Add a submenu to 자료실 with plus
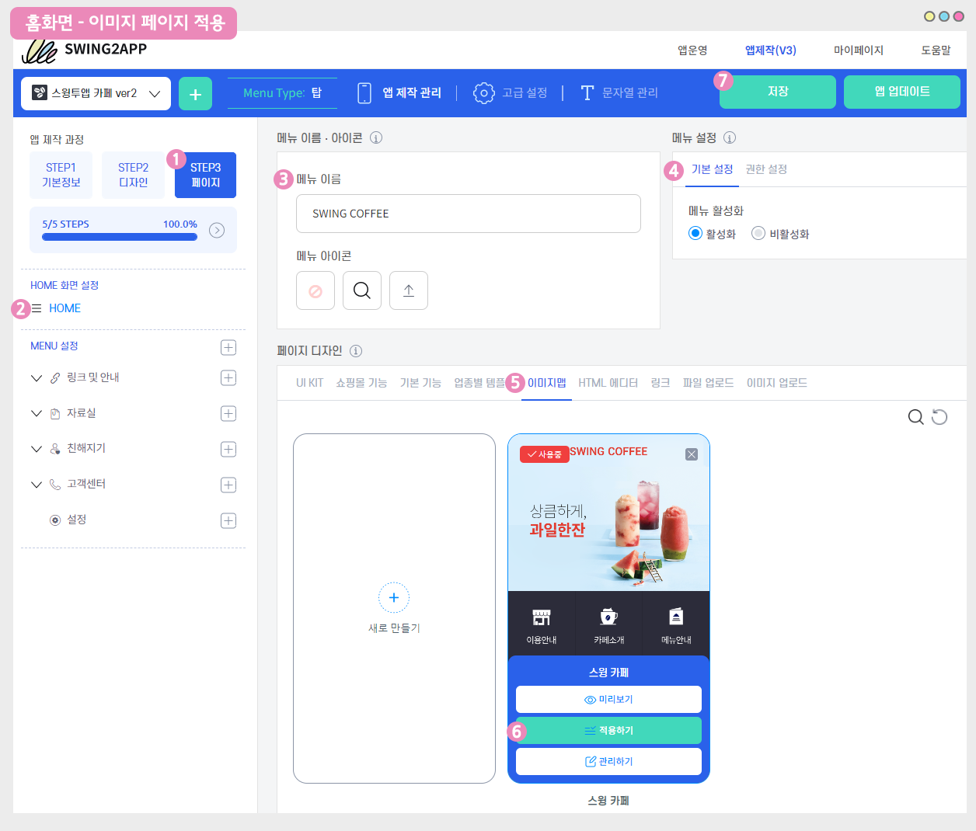This screenshot has width=976, height=831. [x=228, y=413]
